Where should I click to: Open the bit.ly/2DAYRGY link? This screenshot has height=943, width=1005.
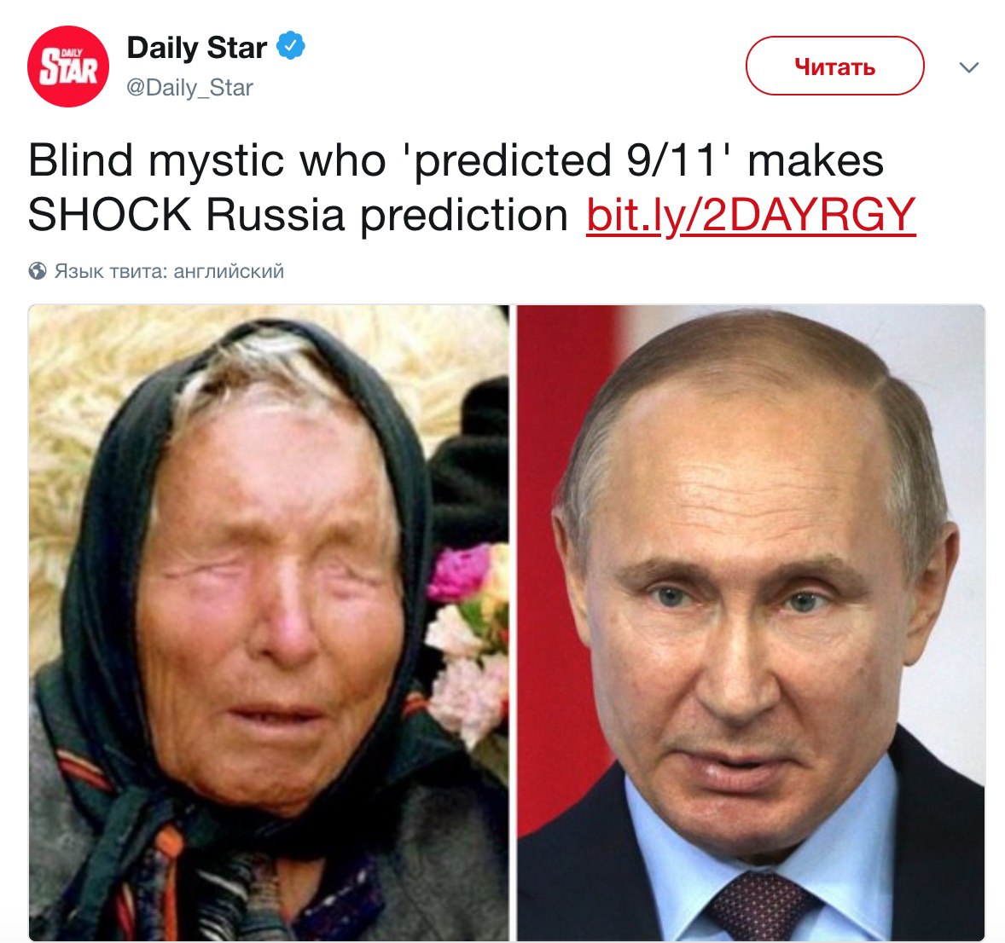pyautogui.click(x=751, y=215)
